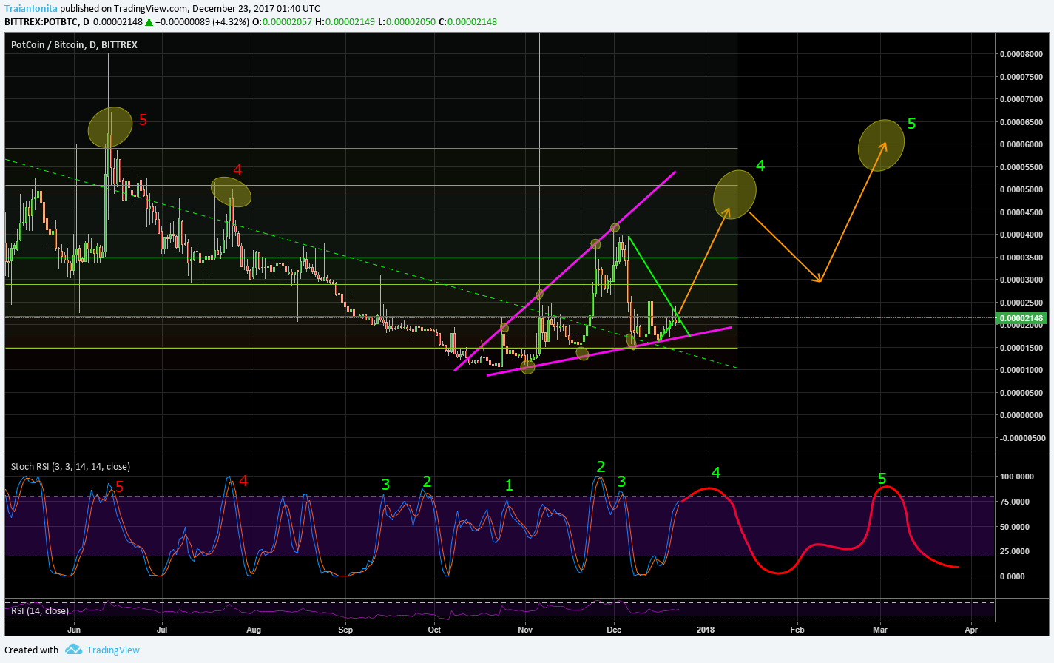This screenshot has width=1054, height=663.
Task: Click the Dec label on the time axis
Action: (613, 630)
